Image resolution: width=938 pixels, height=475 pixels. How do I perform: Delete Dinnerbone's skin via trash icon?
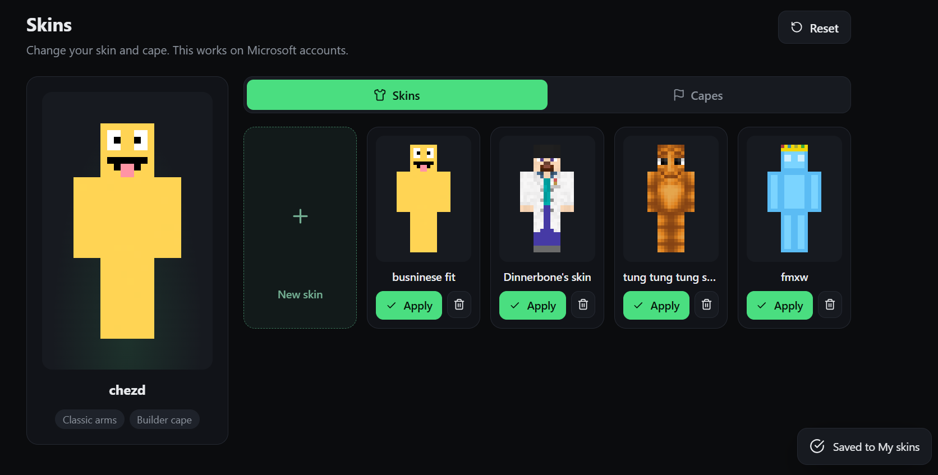(x=583, y=305)
